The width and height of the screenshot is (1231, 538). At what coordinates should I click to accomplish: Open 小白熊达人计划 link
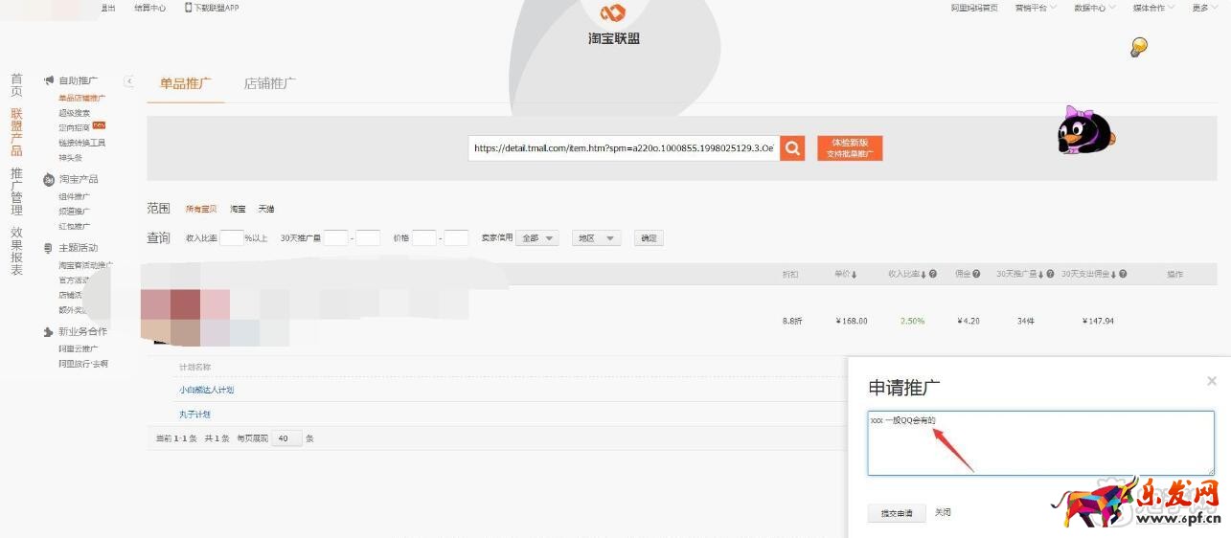point(206,390)
